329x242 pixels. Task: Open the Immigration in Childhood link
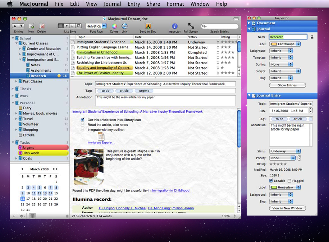pyautogui.click(x=171, y=190)
